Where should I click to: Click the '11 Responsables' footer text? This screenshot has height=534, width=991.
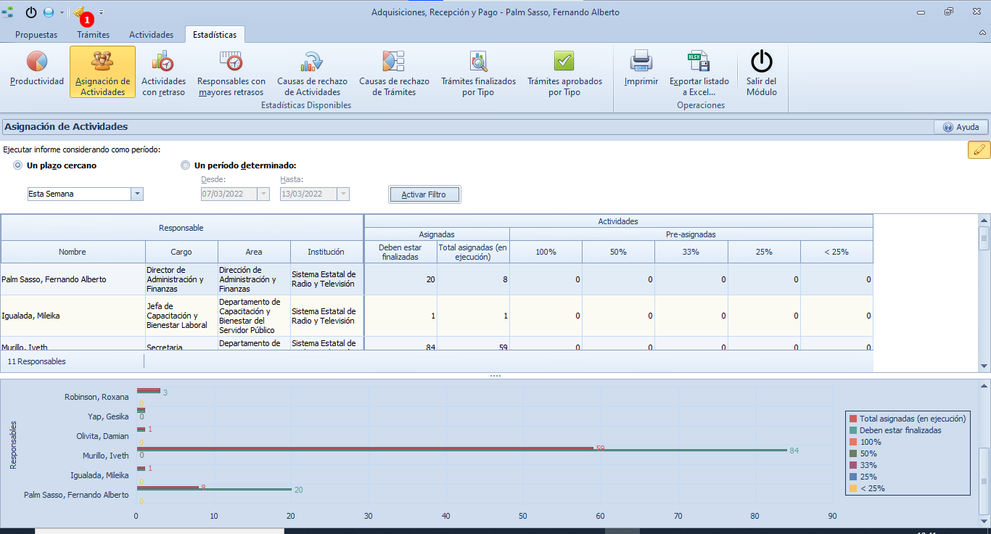(36, 361)
